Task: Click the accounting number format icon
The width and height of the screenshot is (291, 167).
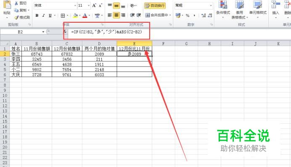Action: [178, 16]
